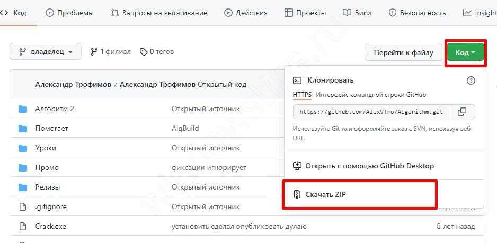The height and width of the screenshot is (243, 497).
Task: Switch to the Проблемы tab
Action: (x=70, y=13)
